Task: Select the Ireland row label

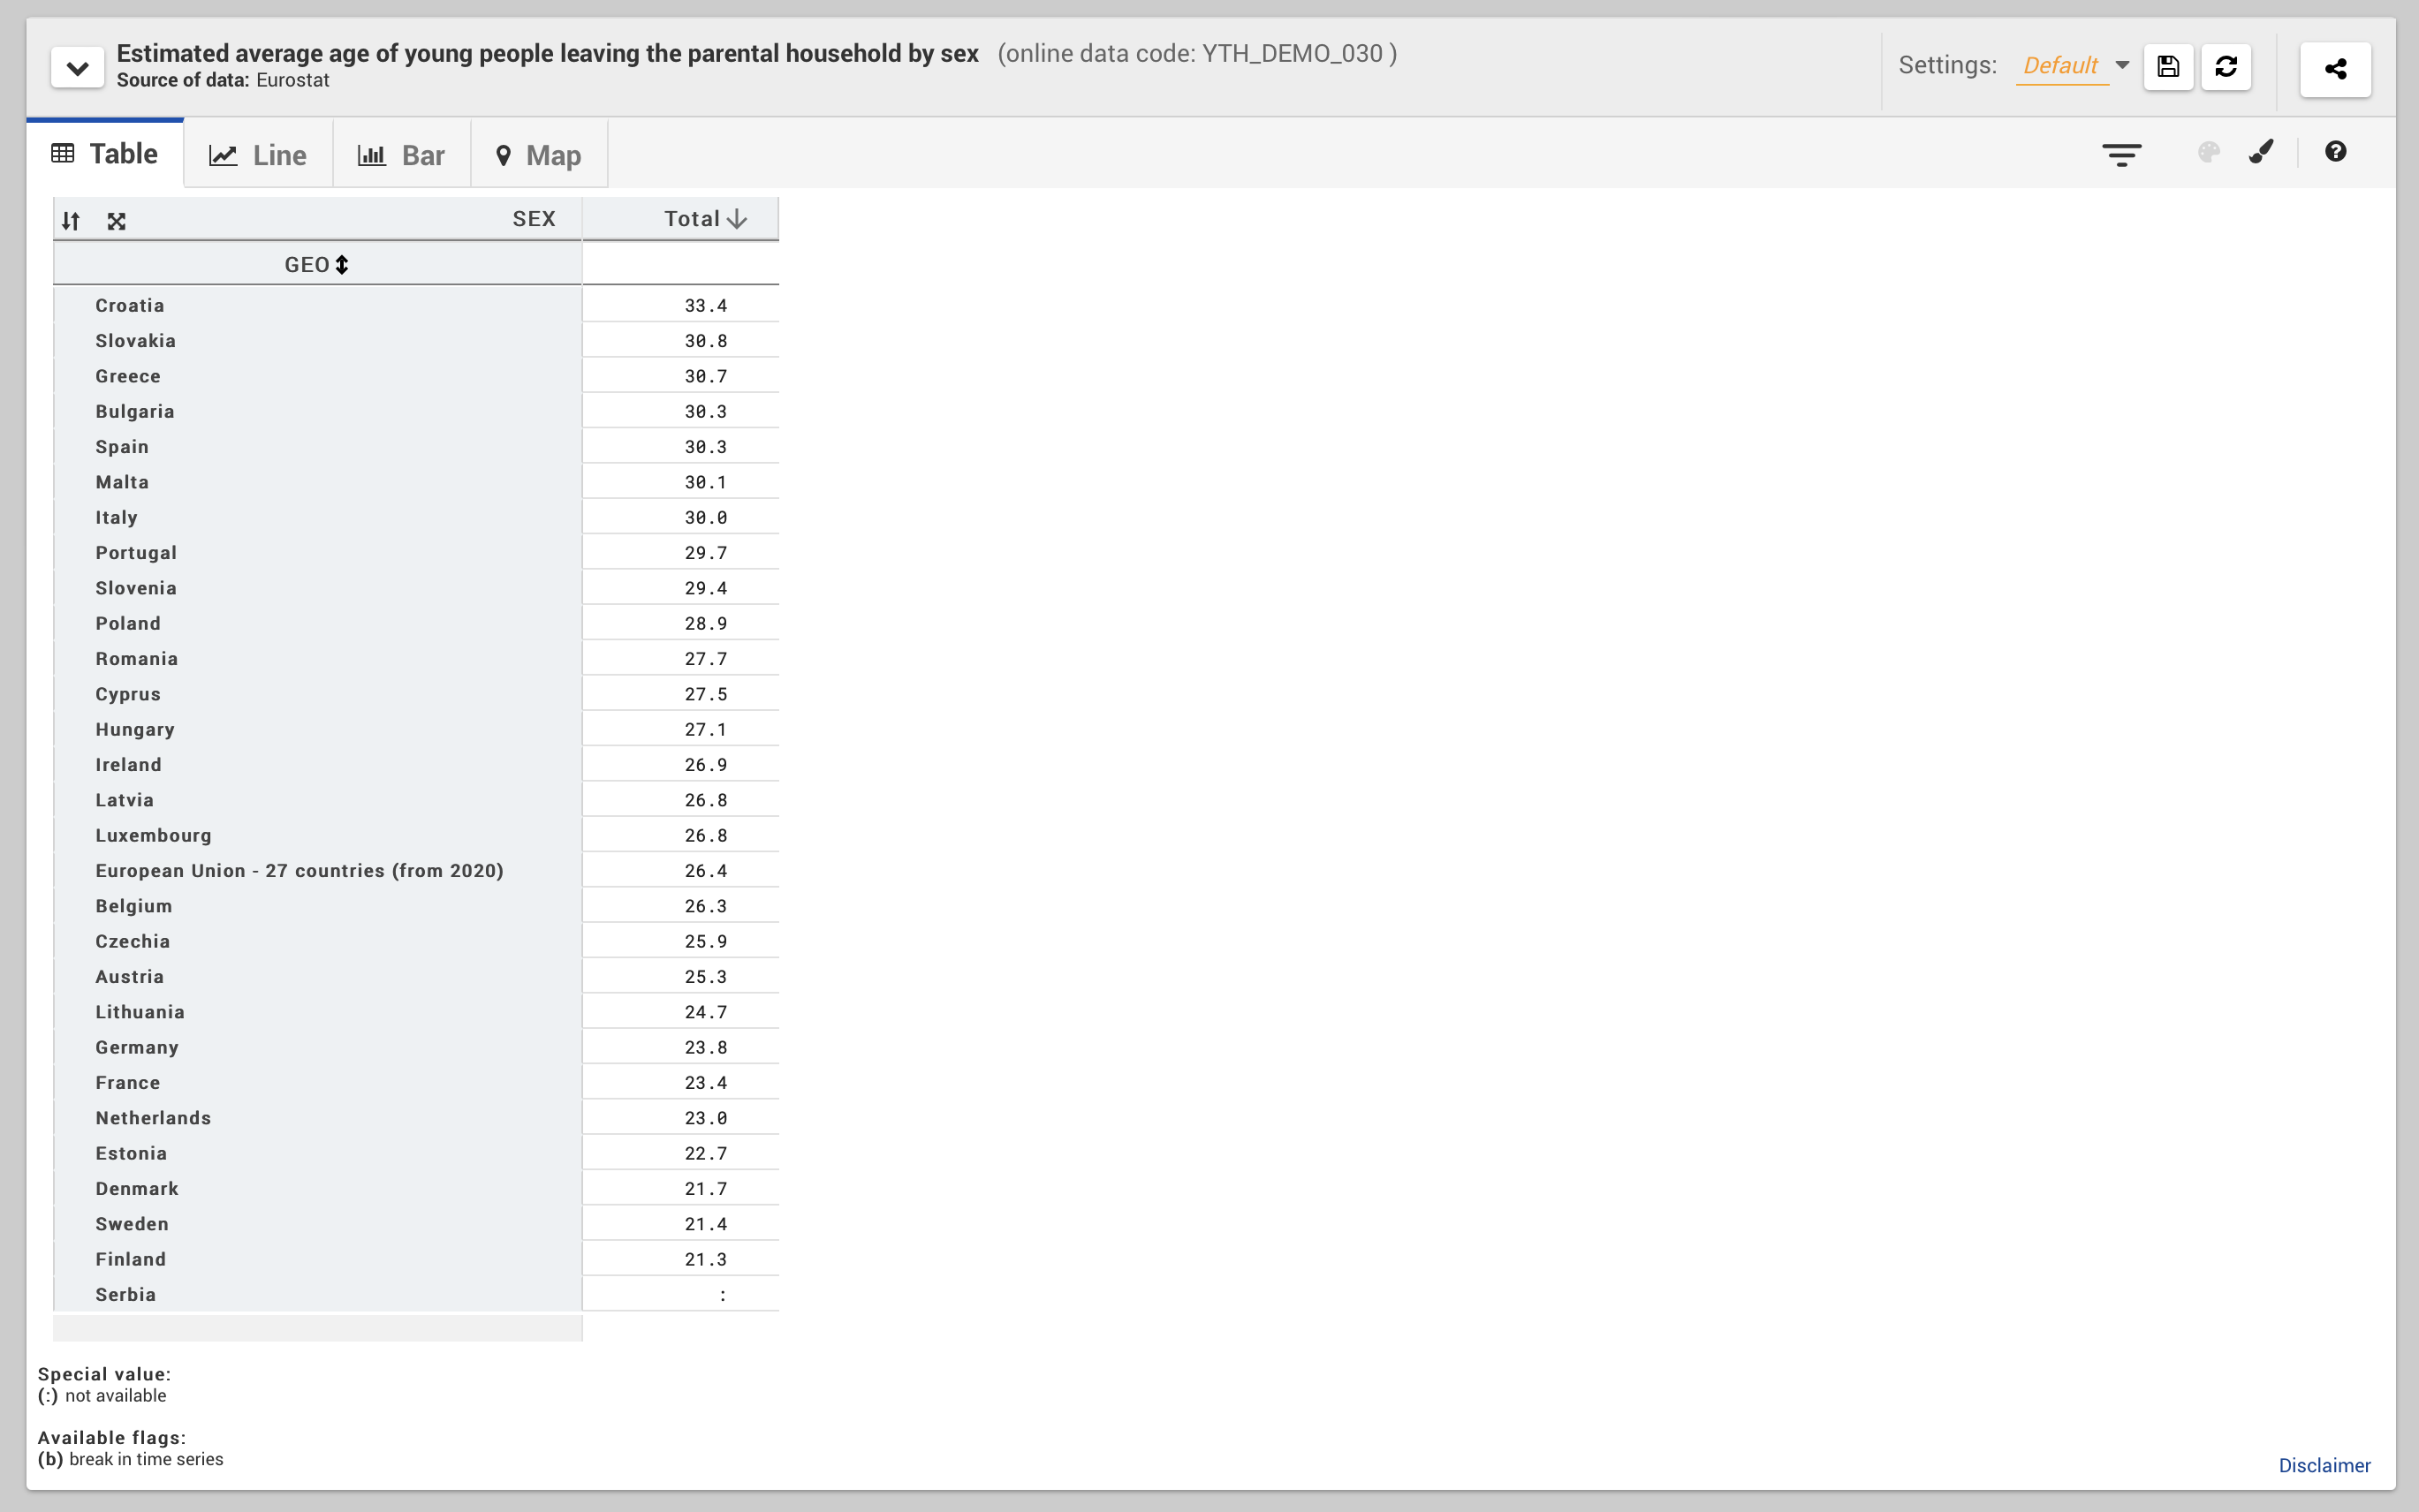Action: [x=128, y=765]
